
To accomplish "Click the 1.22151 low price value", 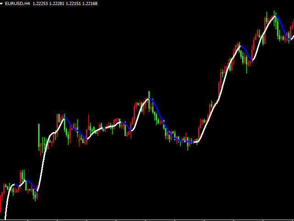I will [x=73, y=4].
